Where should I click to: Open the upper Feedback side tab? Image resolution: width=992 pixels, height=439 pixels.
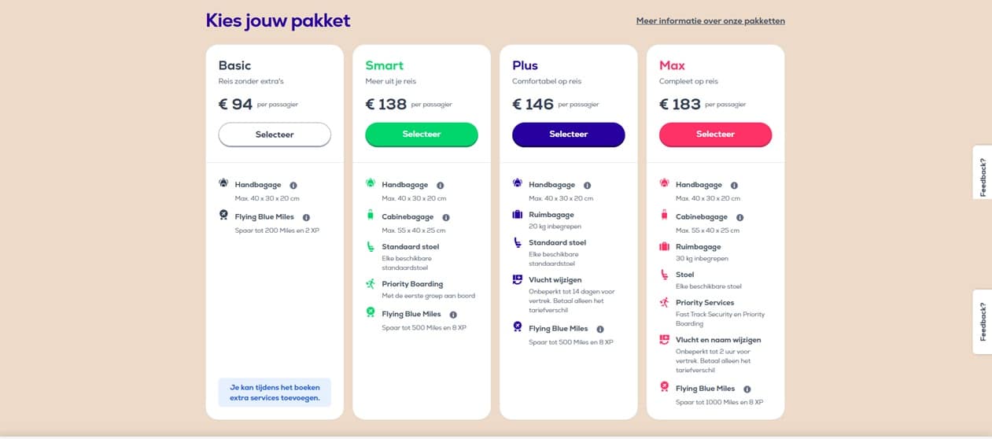click(x=983, y=172)
